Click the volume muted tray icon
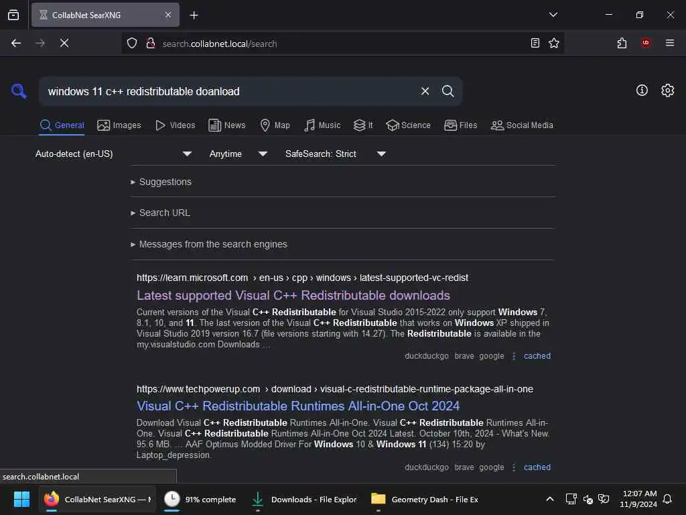 (x=588, y=499)
